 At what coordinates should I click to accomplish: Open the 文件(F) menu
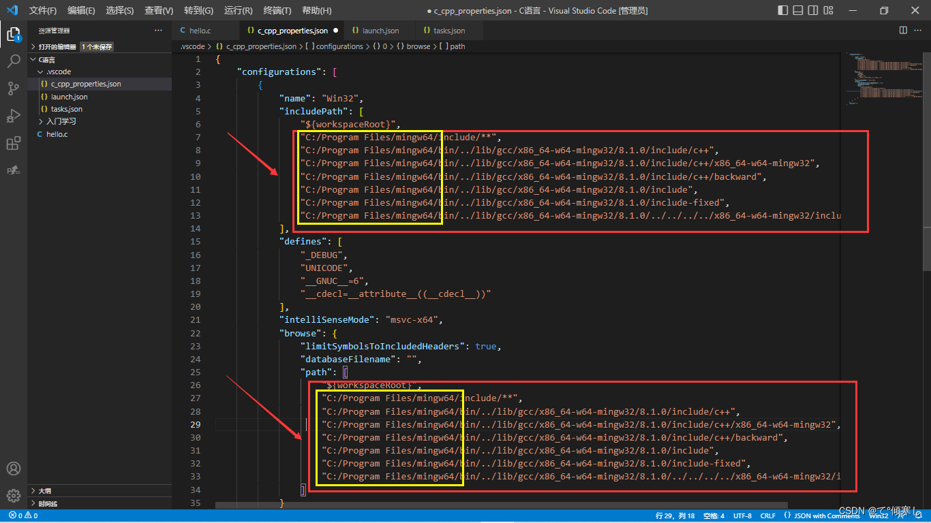tap(43, 10)
